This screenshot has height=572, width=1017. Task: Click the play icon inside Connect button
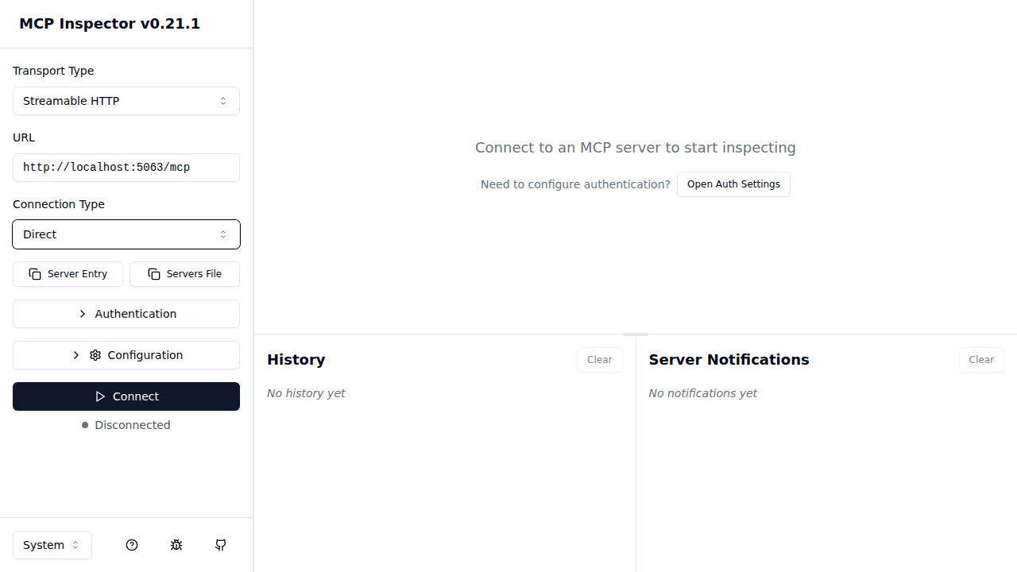[100, 396]
